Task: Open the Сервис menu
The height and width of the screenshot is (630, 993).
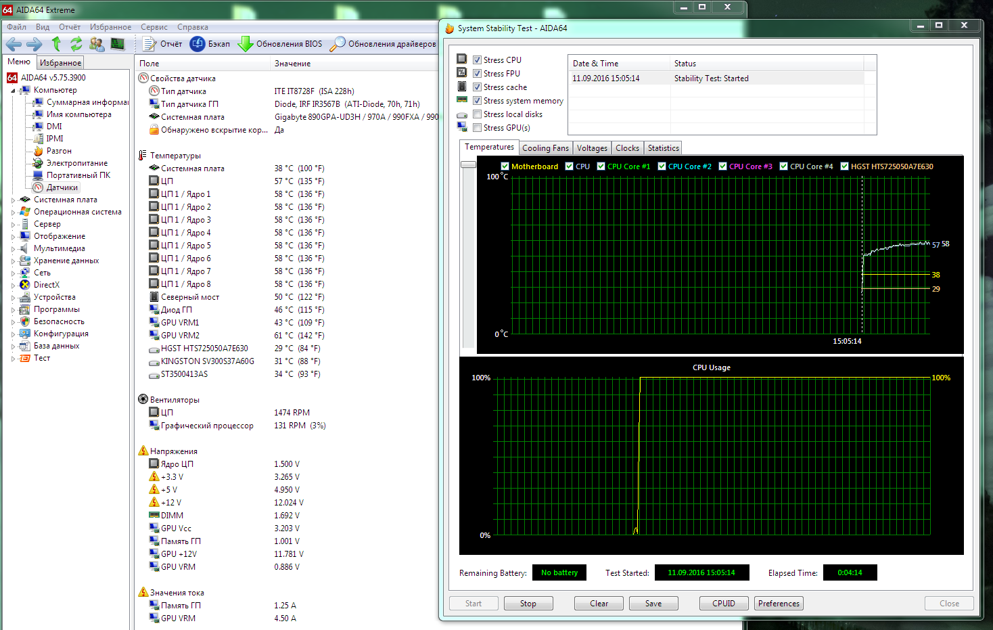Action: [x=154, y=27]
